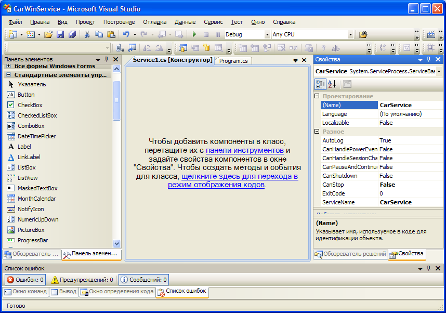Follow the панели инструментов link
This screenshot has width=446, height=313.
[x=245, y=150]
